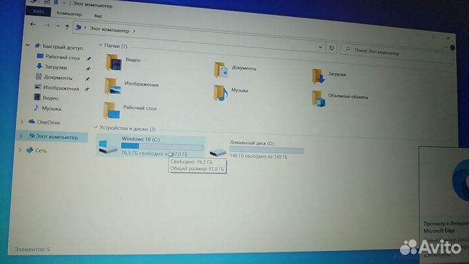This screenshot has width=469, height=264.
Task: Click the Музыка note icon in sidebar
Action: (36, 107)
